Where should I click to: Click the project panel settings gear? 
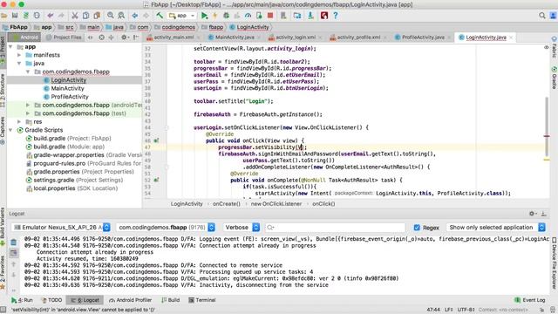point(124,37)
